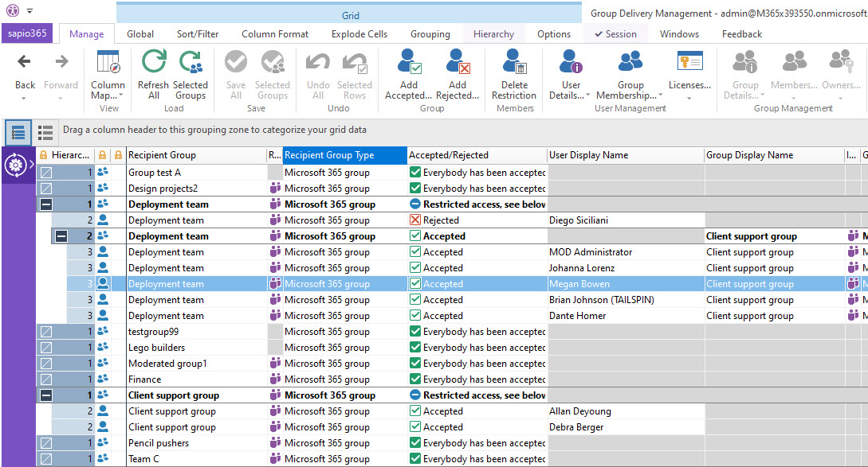This screenshot has height=467, width=868.
Task: Click the Refresh All icon
Action: [153, 63]
